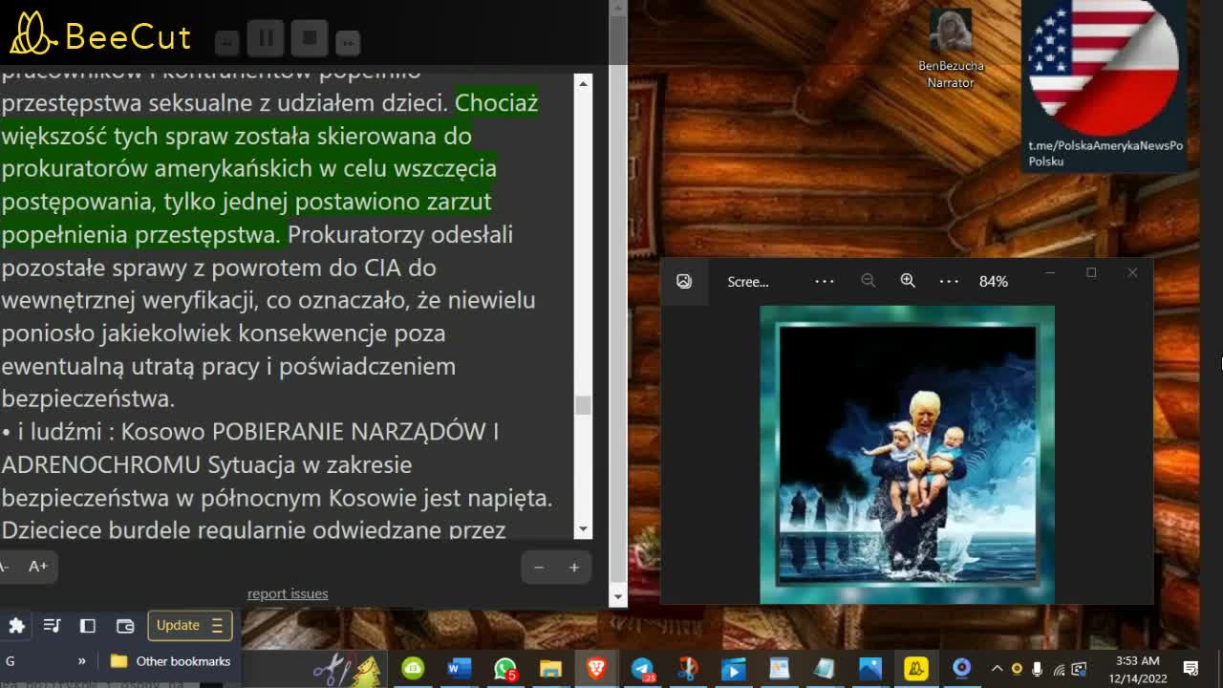Switch to Brave browser in taskbar
The height and width of the screenshot is (688, 1223).
[x=596, y=669]
